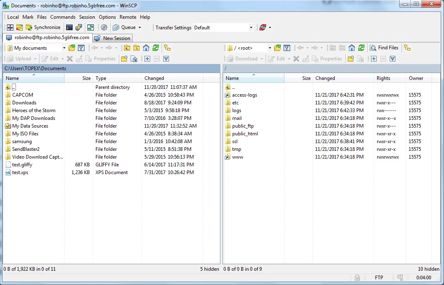Go to local parent directory icon

pyautogui.click(x=127, y=48)
